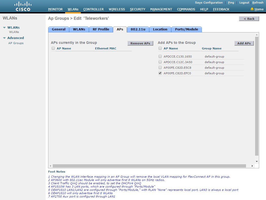Open WLANs sub-item in sidebar
The width and height of the screenshot is (266, 200).
click(x=14, y=32)
